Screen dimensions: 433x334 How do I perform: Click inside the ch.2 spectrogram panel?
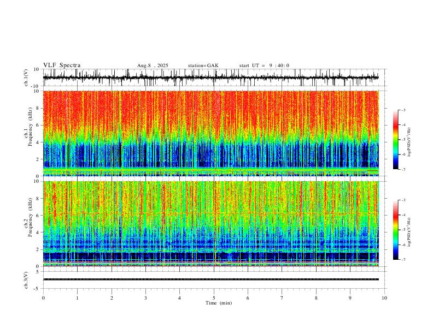210,224
